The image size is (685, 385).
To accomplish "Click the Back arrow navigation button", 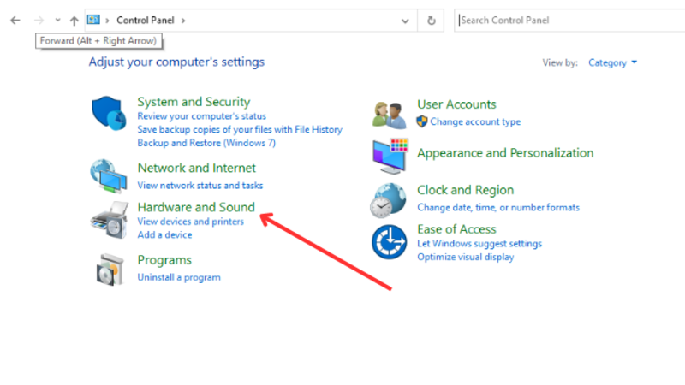I will [15, 21].
